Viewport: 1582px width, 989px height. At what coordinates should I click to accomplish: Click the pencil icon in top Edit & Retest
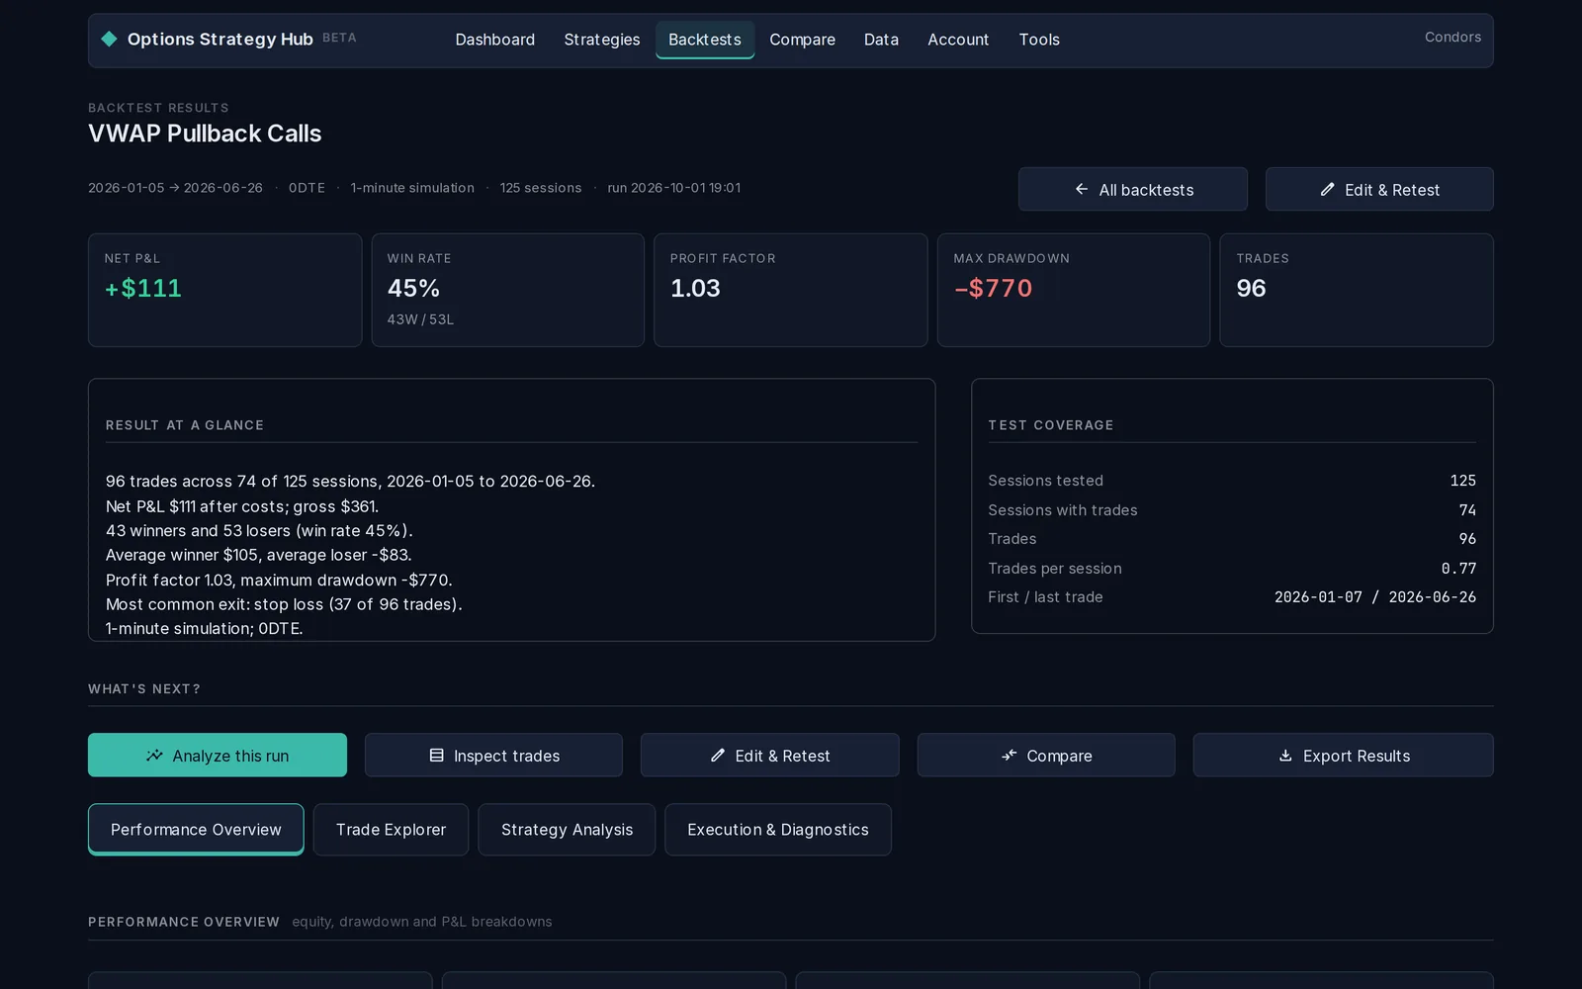pyautogui.click(x=1327, y=189)
